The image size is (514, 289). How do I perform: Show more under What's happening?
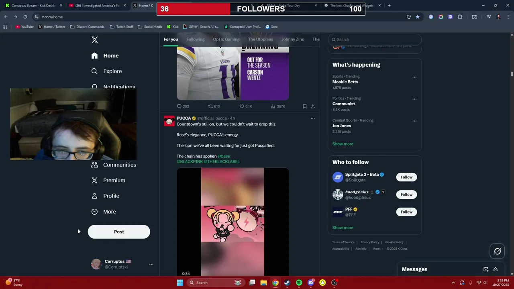pos(343,144)
